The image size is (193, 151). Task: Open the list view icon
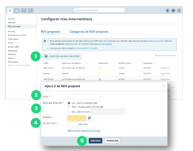point(24,10)
